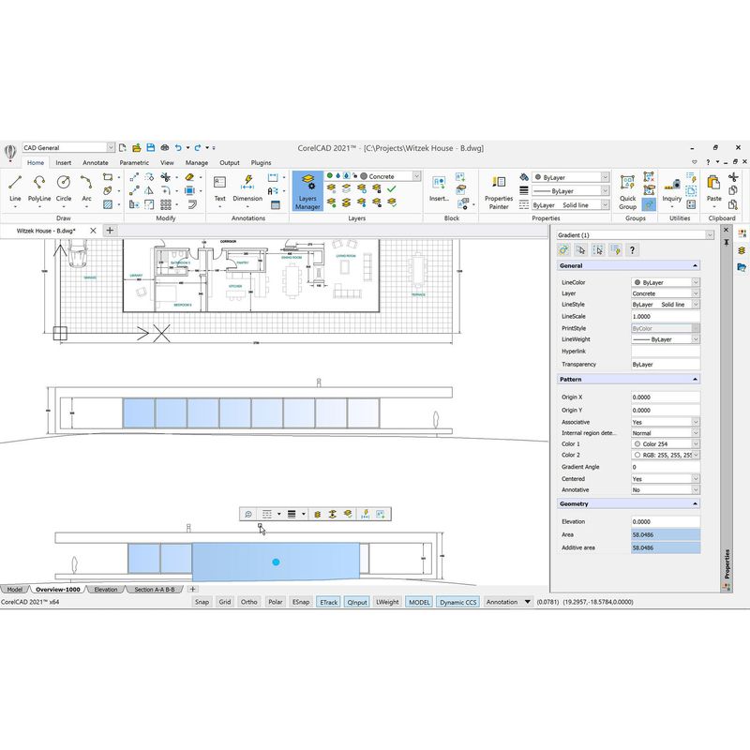Open the Manage ribbon tab
The width and height of the screenshot is (750, 750).
point(197,162)
